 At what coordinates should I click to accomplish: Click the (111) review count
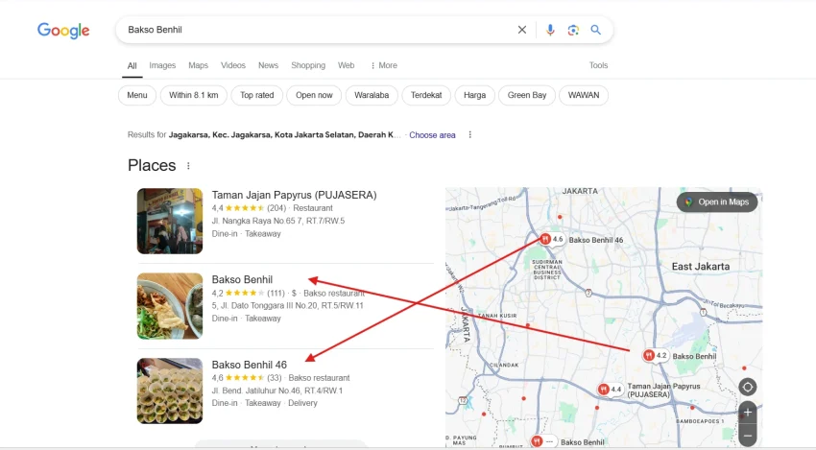point(276,293)
